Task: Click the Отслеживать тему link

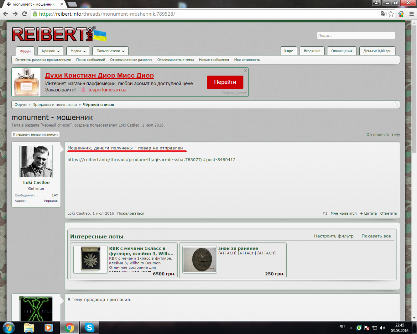Action: tap(383, 135)
